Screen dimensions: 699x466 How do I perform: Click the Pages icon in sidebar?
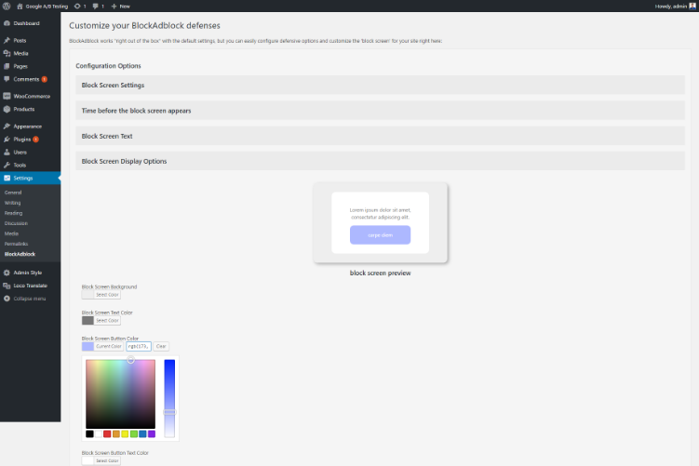click(x=7, y=66)
